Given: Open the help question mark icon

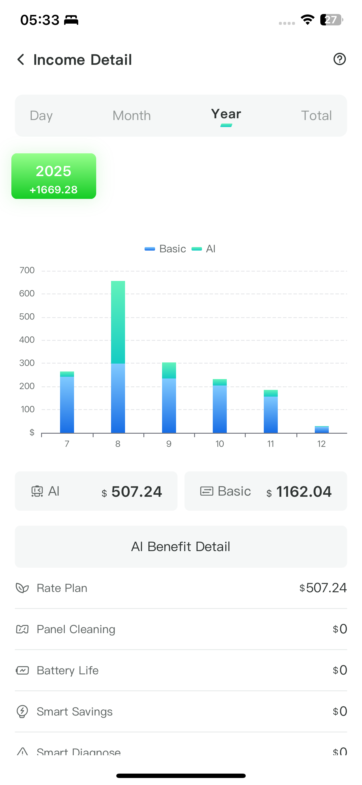Looking at the screenshot, I should [x=340, y=59].
